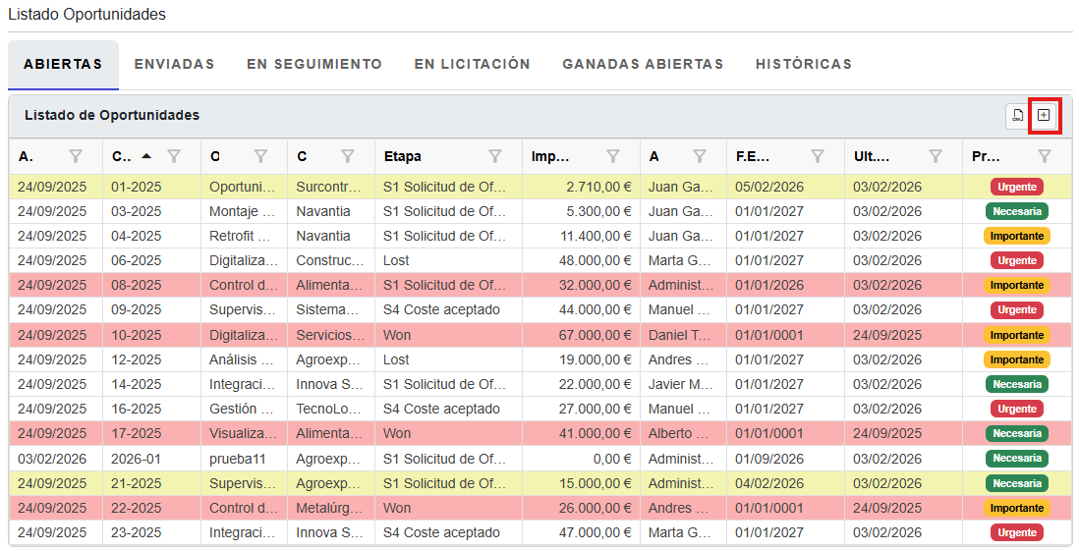Screen dimensions: 1079x551
Task: Switch to the ENVIADAS tab
Action: point(174,64)
